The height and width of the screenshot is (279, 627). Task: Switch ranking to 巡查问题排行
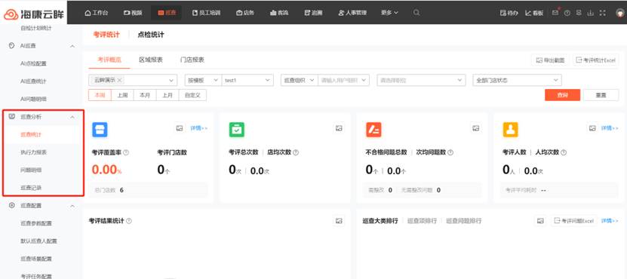pyautogui.click(x=464, y=221)
